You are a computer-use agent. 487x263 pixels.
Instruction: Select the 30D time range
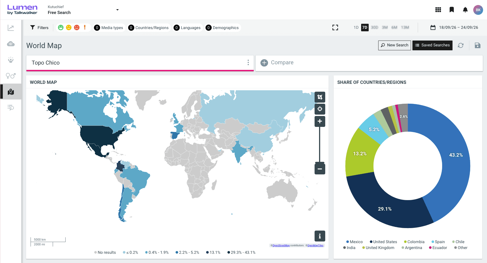point(375,27)
